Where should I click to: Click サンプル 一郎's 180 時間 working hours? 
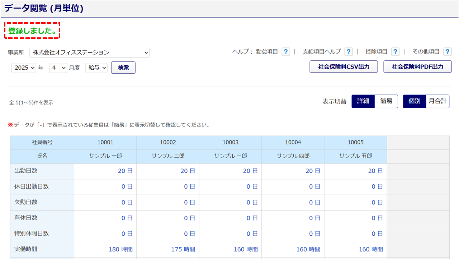[120, 249]
